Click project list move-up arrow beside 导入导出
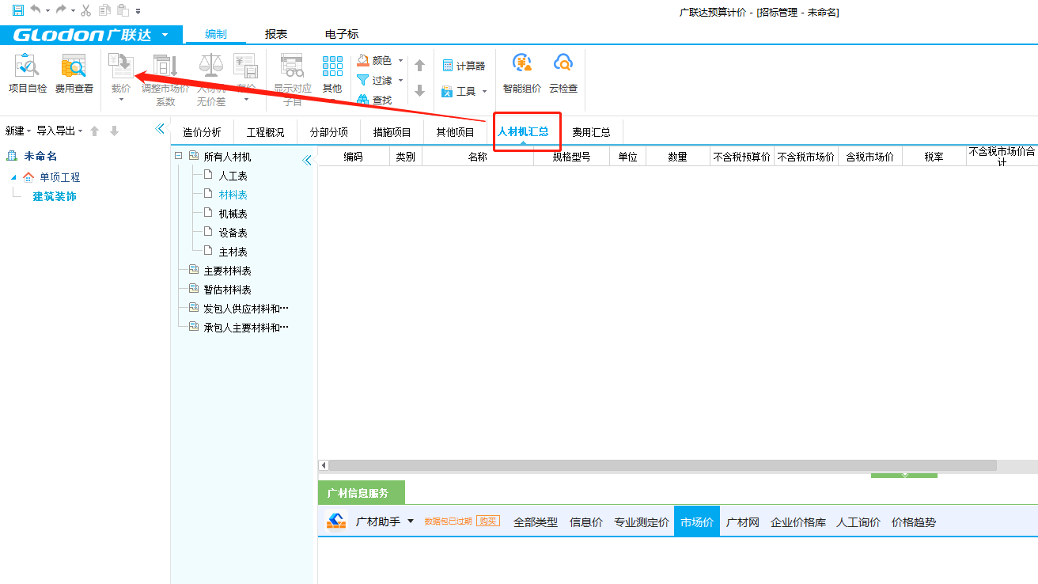 click(x=94, y=131)
